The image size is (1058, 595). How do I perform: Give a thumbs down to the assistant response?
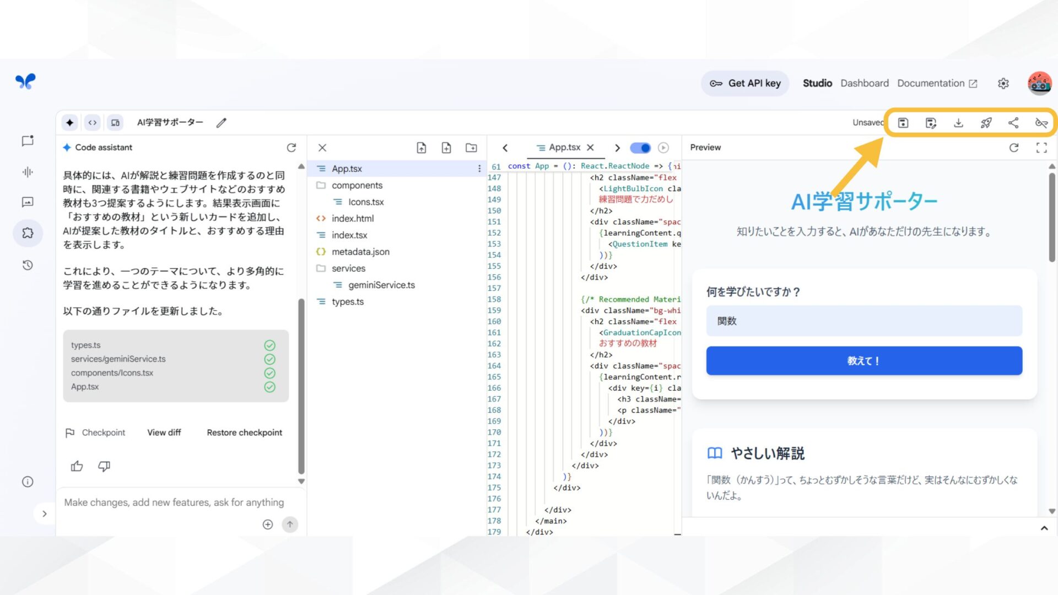(x=104, y=466)
